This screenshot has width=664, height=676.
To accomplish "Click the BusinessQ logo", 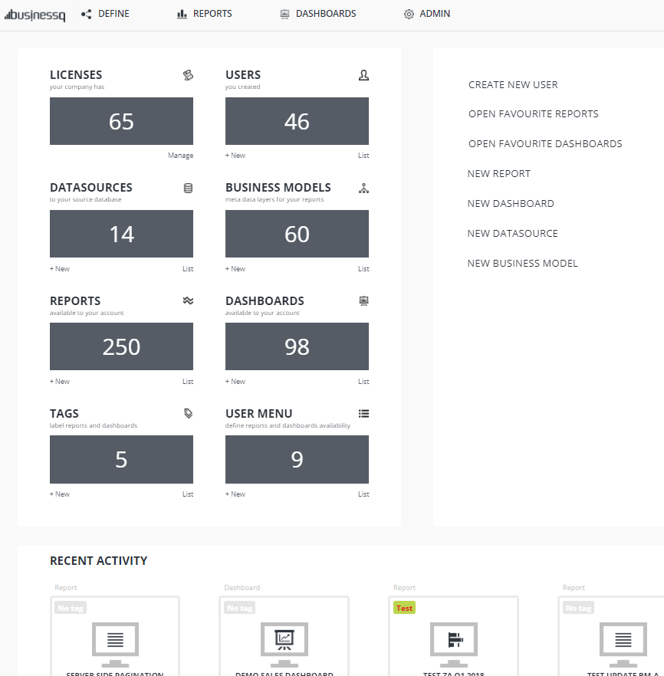I will point(35,15).
